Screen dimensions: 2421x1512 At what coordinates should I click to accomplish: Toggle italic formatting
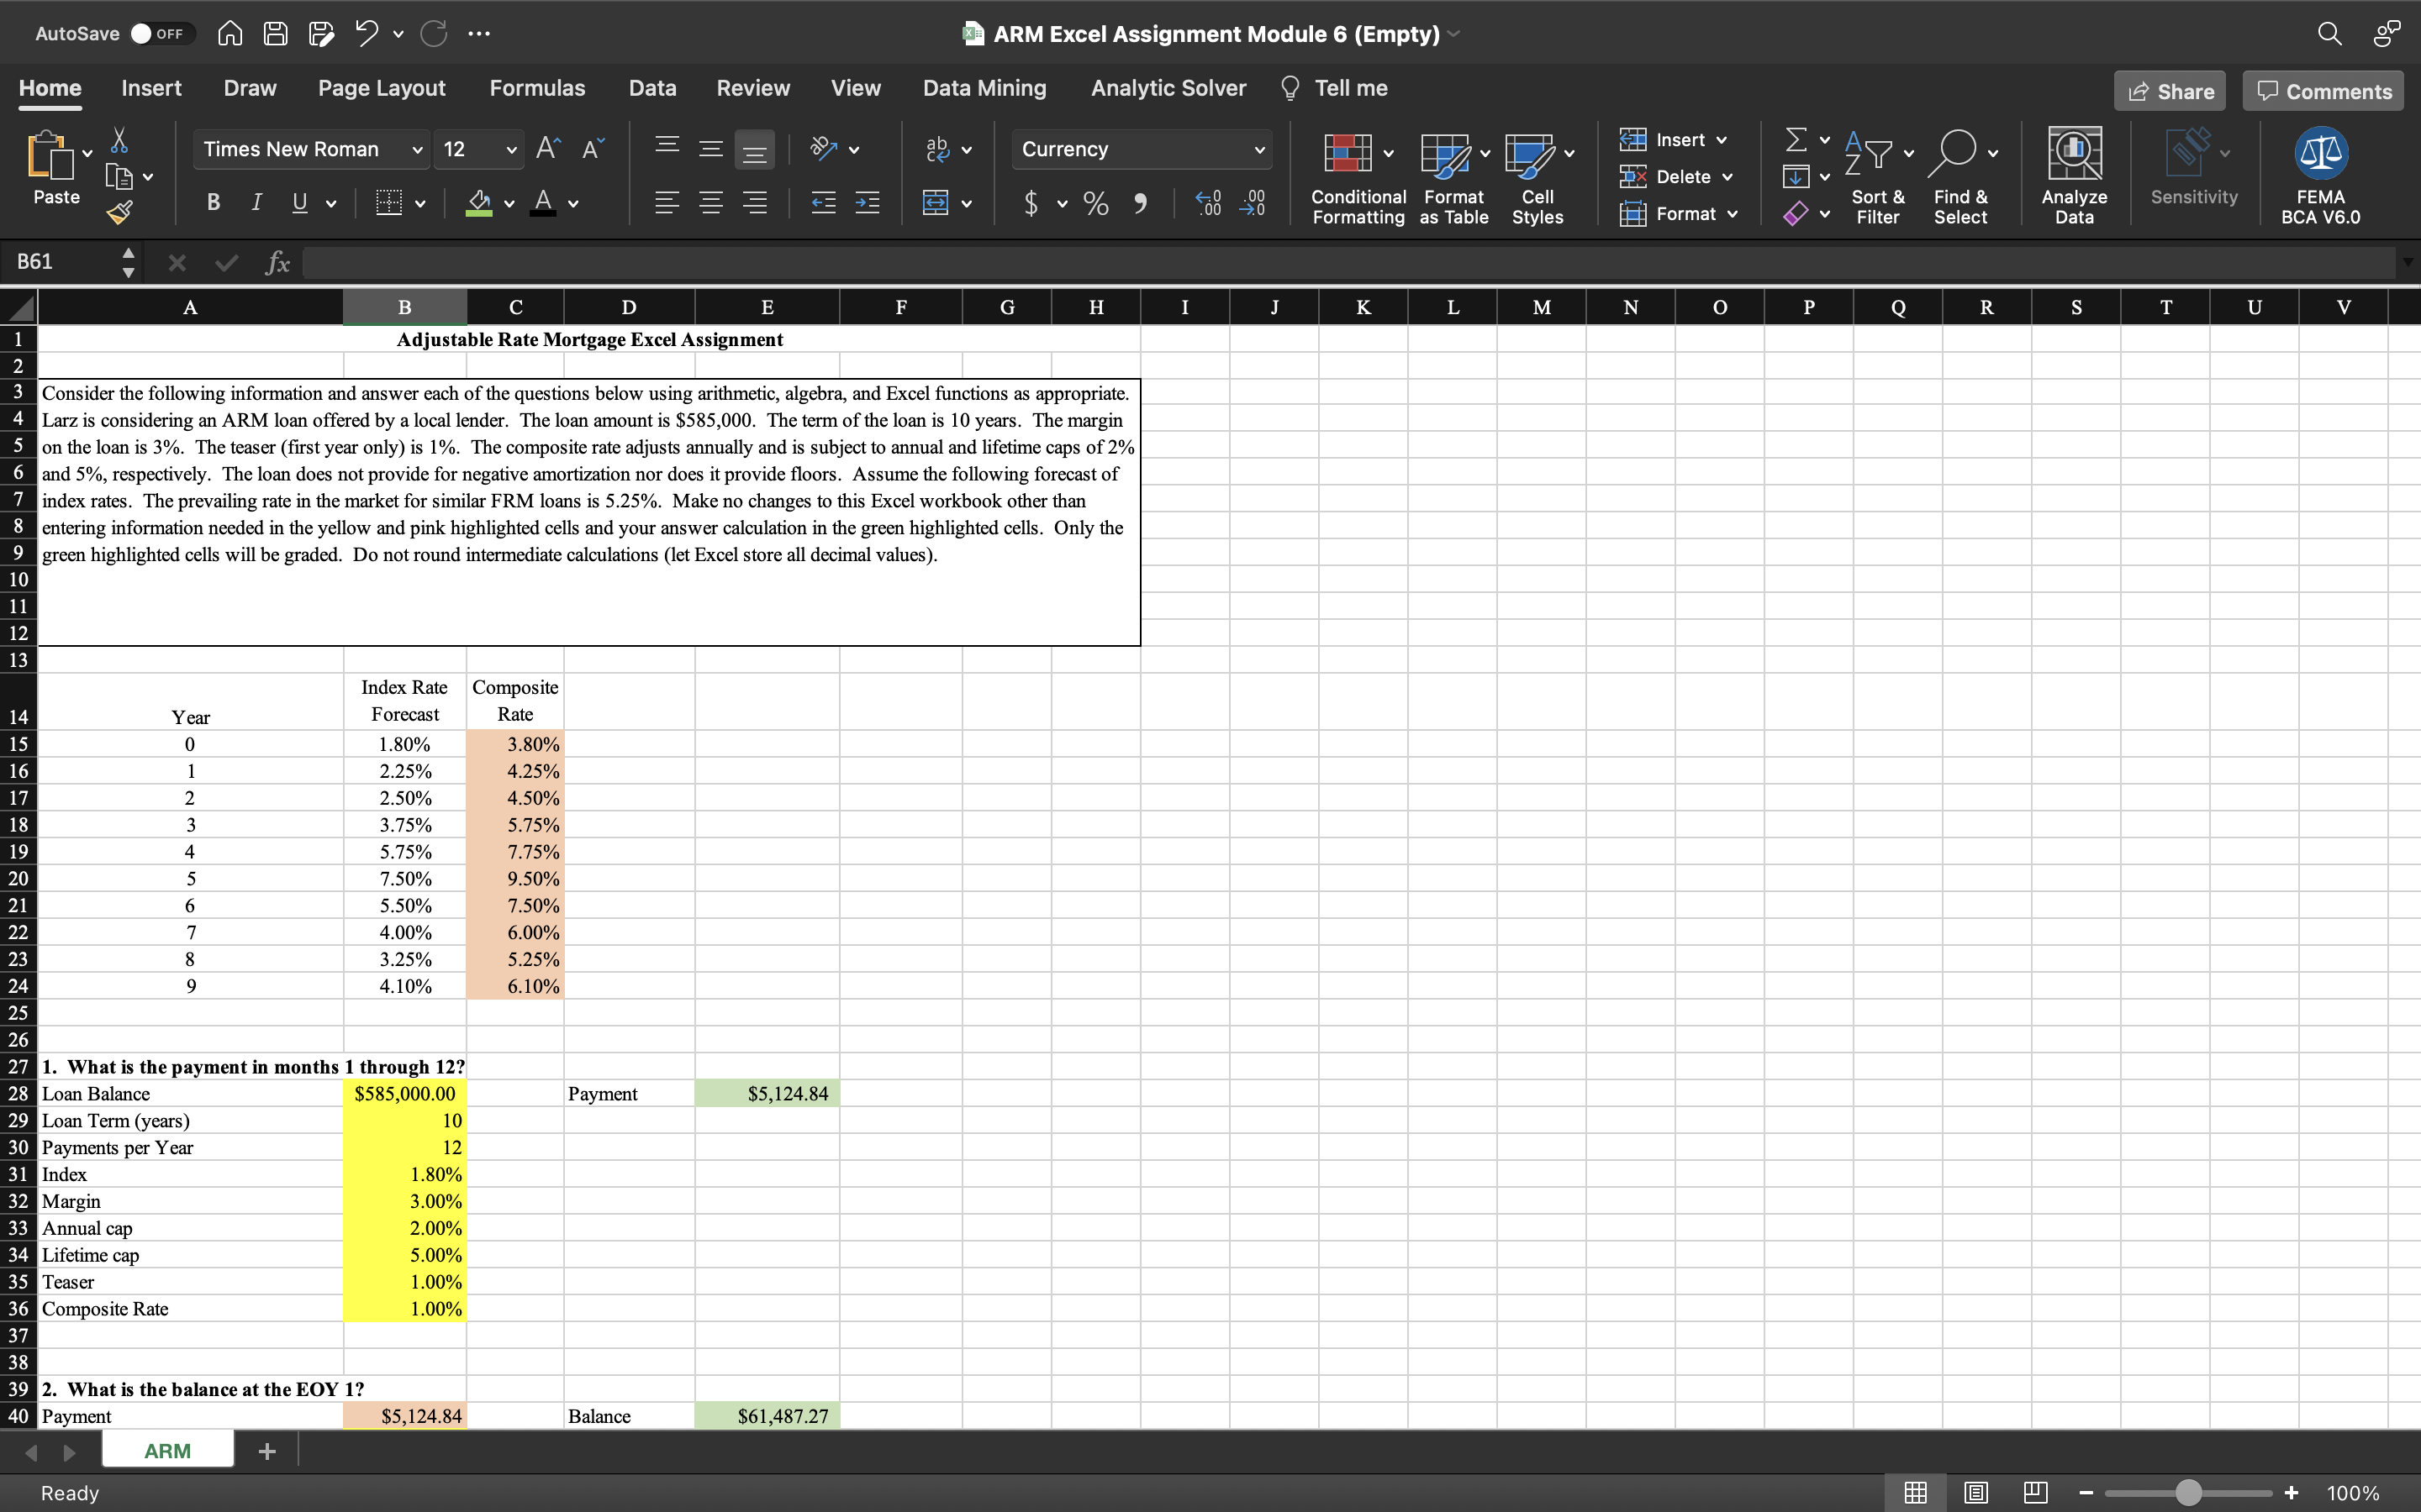[255, 203]
